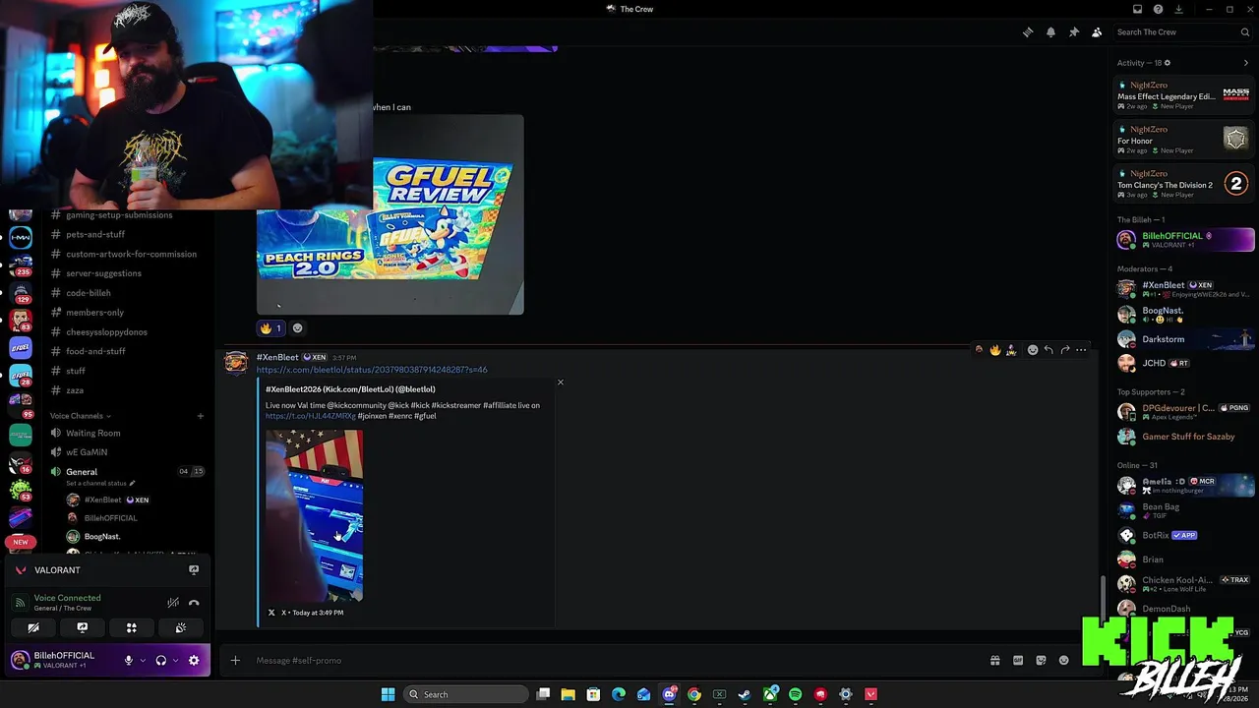
Task: Toggle noise suppression icon
Action: pos(173,603)
